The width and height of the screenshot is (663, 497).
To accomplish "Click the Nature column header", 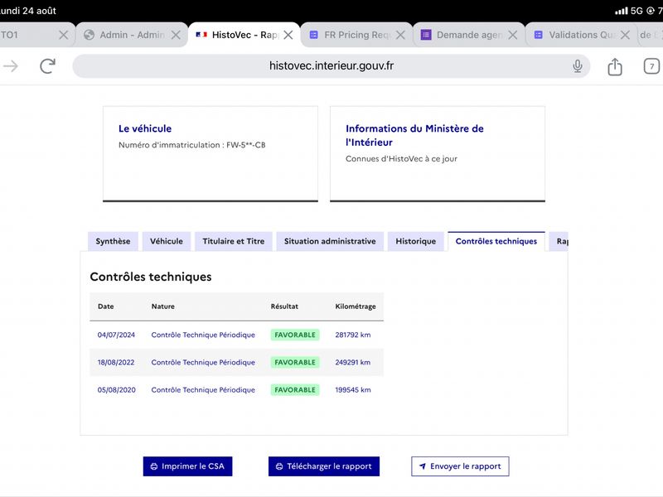I will [x=162, y=306].
